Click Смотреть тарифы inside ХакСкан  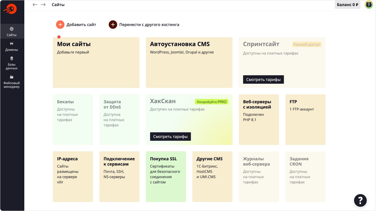click(170, 137)
